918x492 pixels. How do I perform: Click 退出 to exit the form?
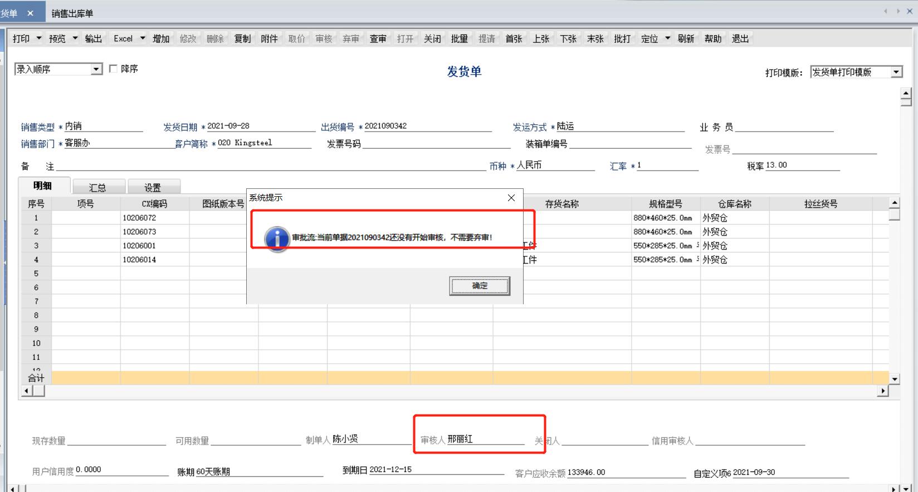coord(740,38)
